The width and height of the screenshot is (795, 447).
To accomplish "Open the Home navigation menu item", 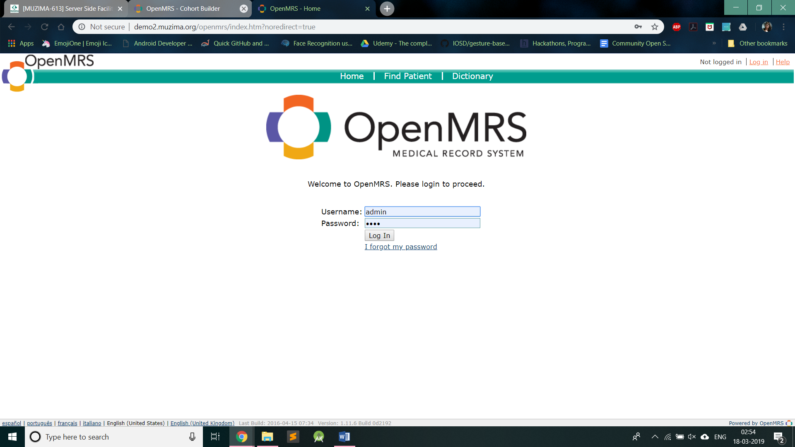I will click(352, 76).
